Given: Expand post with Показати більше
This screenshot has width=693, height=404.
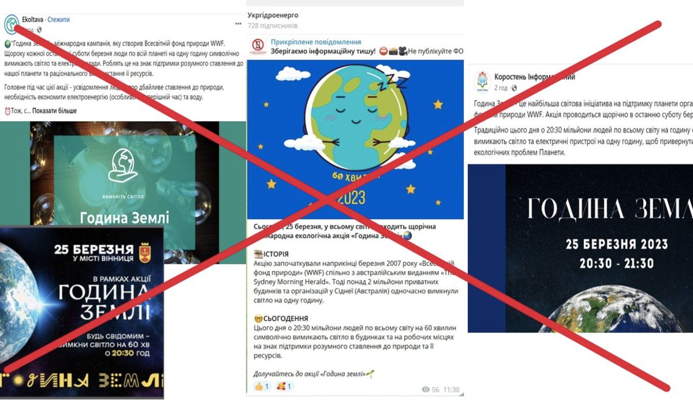Looking at the screenshot, I should point(54,111).
